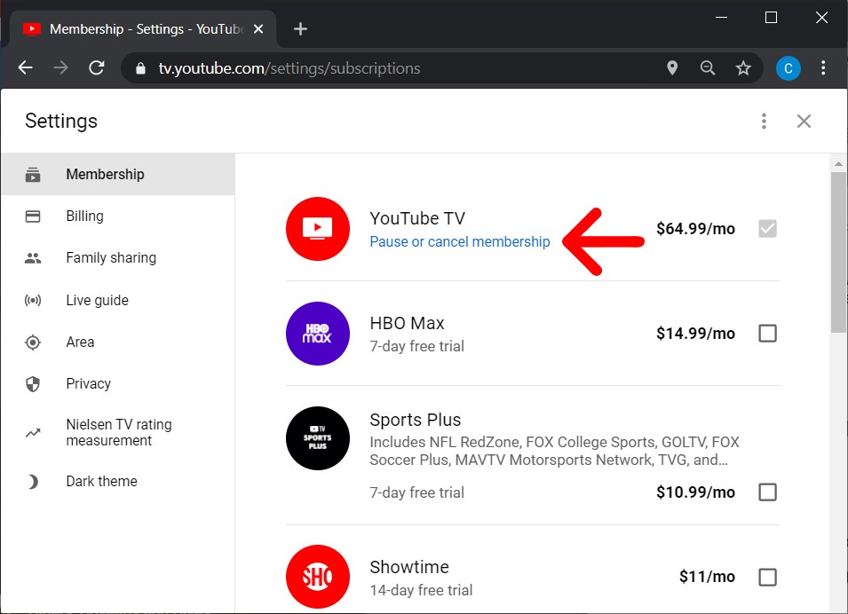The height and width of the screenshot is (614, 848).
Task: Click Pause or cancel membership
Action: point(460,241)
